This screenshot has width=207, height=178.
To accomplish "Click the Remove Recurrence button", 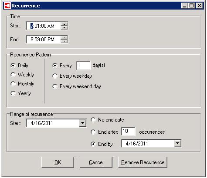I will (x=143, y=162).
